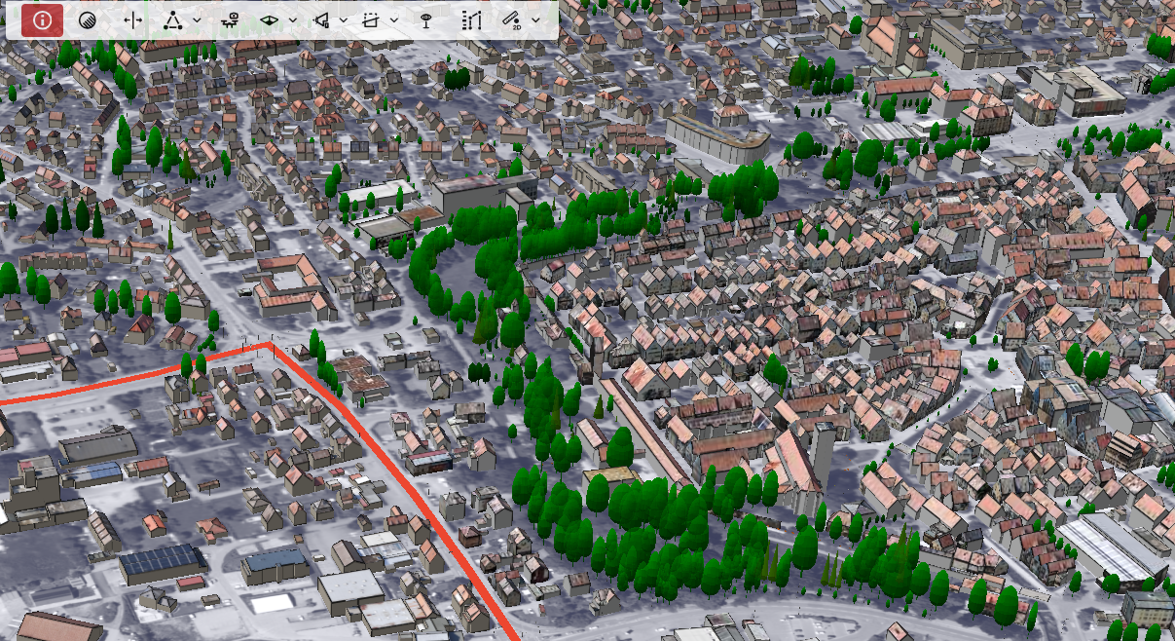Open dropdown beside the dashed clipping box tool
This screenshot has height=641, width=1175.
tap(394, 19)
